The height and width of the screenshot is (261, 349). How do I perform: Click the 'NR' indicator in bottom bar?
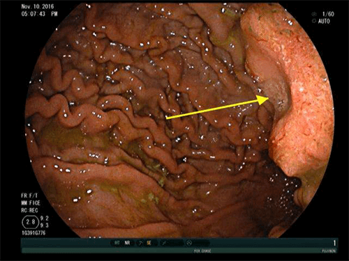pos(127,243)
